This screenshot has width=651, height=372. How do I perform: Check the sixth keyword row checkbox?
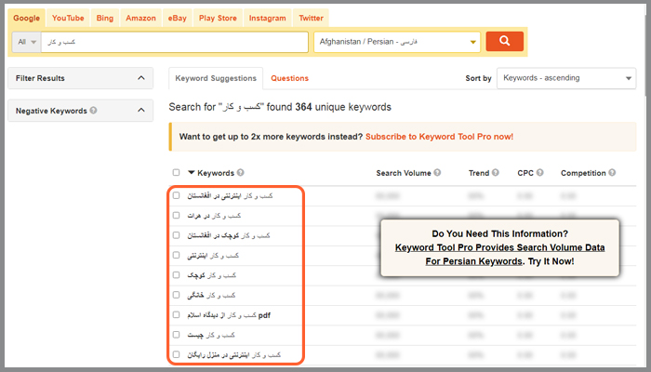coord(176,295)
